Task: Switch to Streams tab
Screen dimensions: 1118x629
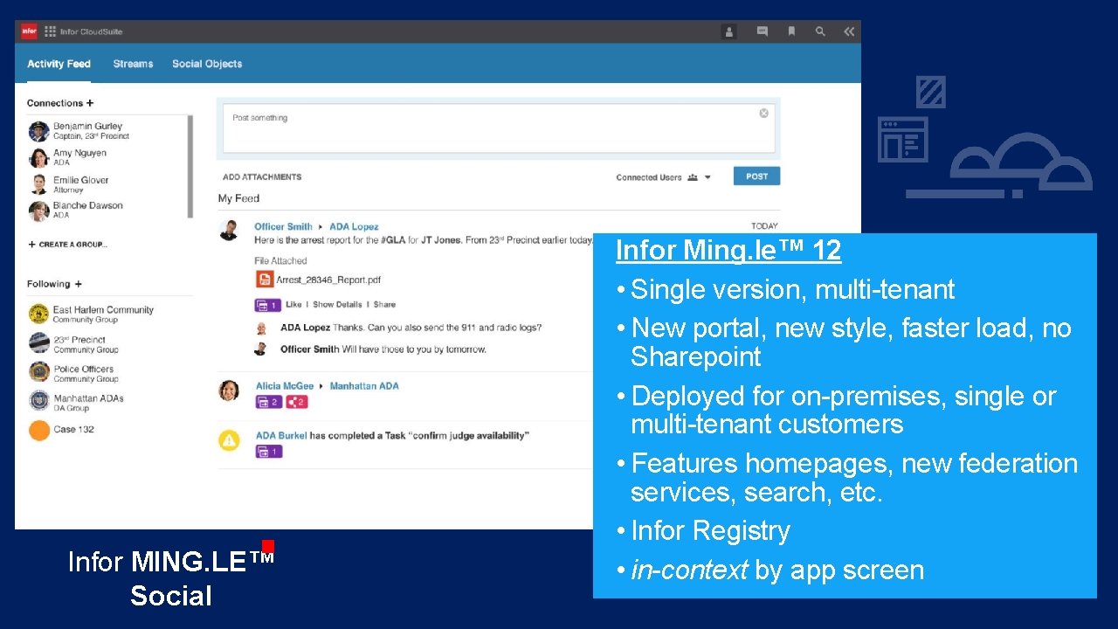Action: (133, 64)
